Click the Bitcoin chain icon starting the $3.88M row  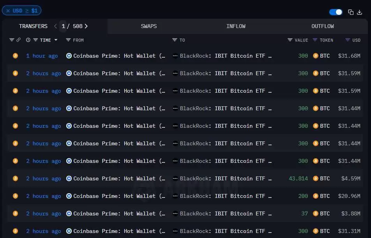click(x=15, y=213)
